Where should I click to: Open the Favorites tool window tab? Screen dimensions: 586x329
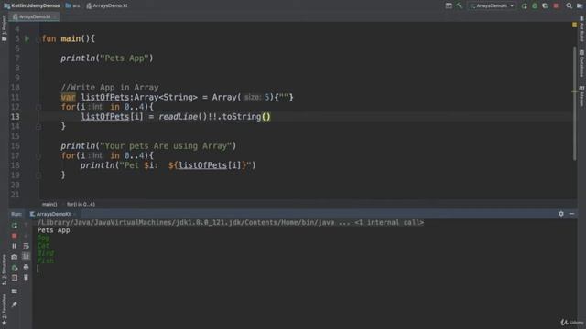coord(4,309)
